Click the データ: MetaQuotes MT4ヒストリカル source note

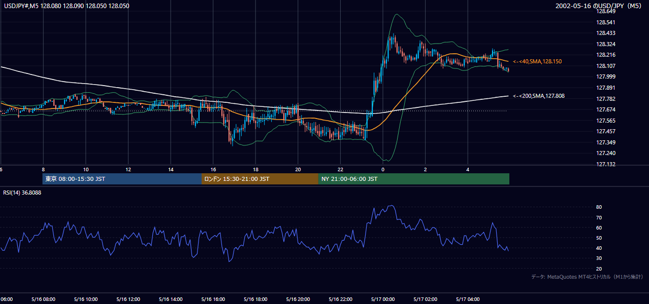tap(587, 277)
